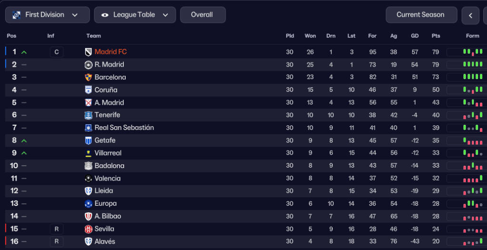This screenshot has height=250, width=487.
Task: Click the R. Madrid club crest icon
Action: click(x=88, y=65)
